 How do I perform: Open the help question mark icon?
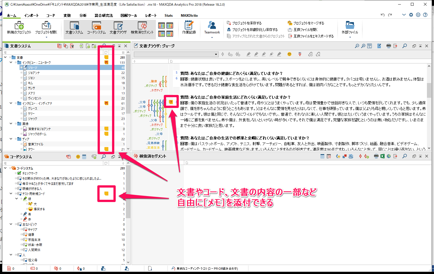click(425, 15)
